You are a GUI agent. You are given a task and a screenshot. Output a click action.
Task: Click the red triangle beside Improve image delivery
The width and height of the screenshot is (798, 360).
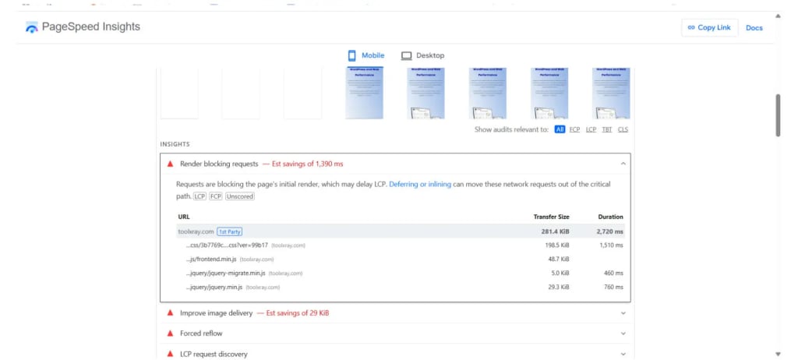tap(170, 313)
